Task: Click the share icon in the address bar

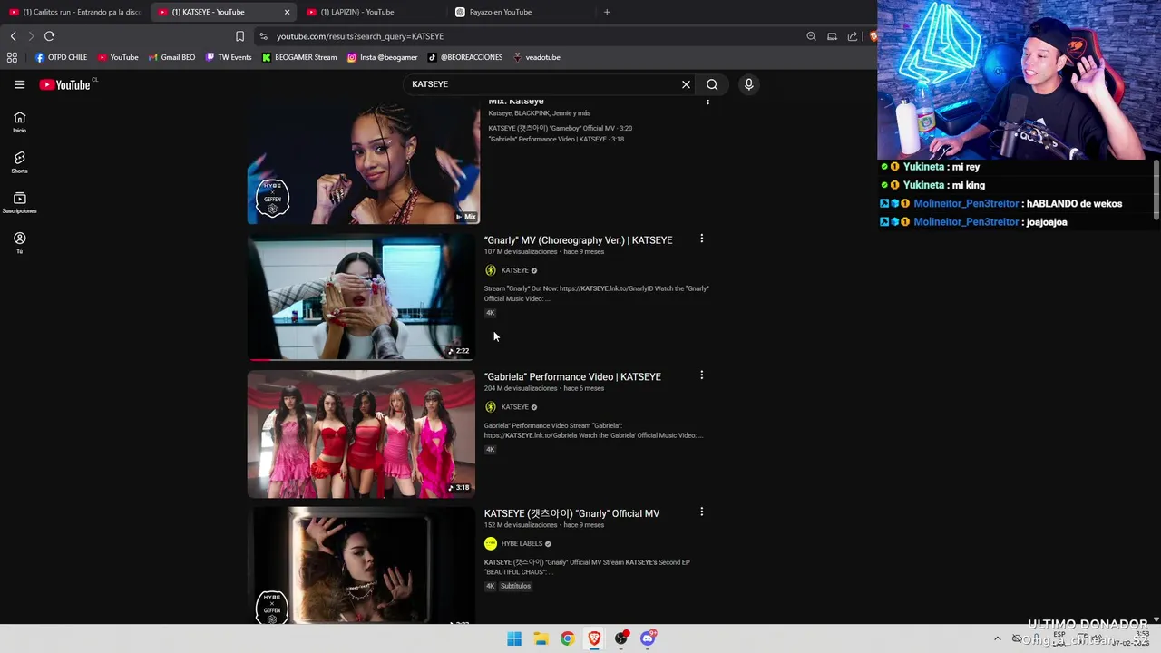Action: pos(853,36)
